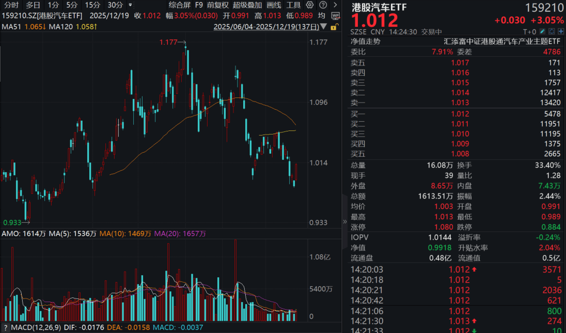Collapse the right quote panel arrow
Screen dimensions: 566x333
345,222
